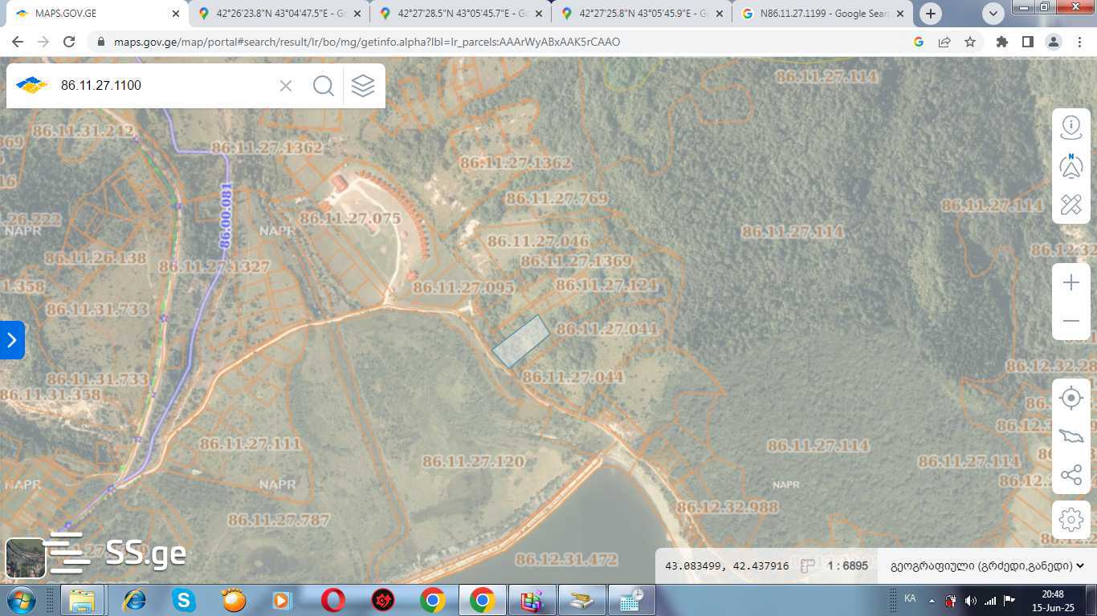Select the highlighted blue parcel on map
The image size is (1097, 616).
520,341
